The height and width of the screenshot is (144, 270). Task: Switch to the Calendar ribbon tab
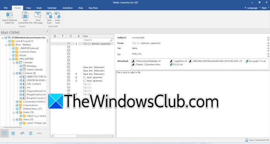pos(52,8)
